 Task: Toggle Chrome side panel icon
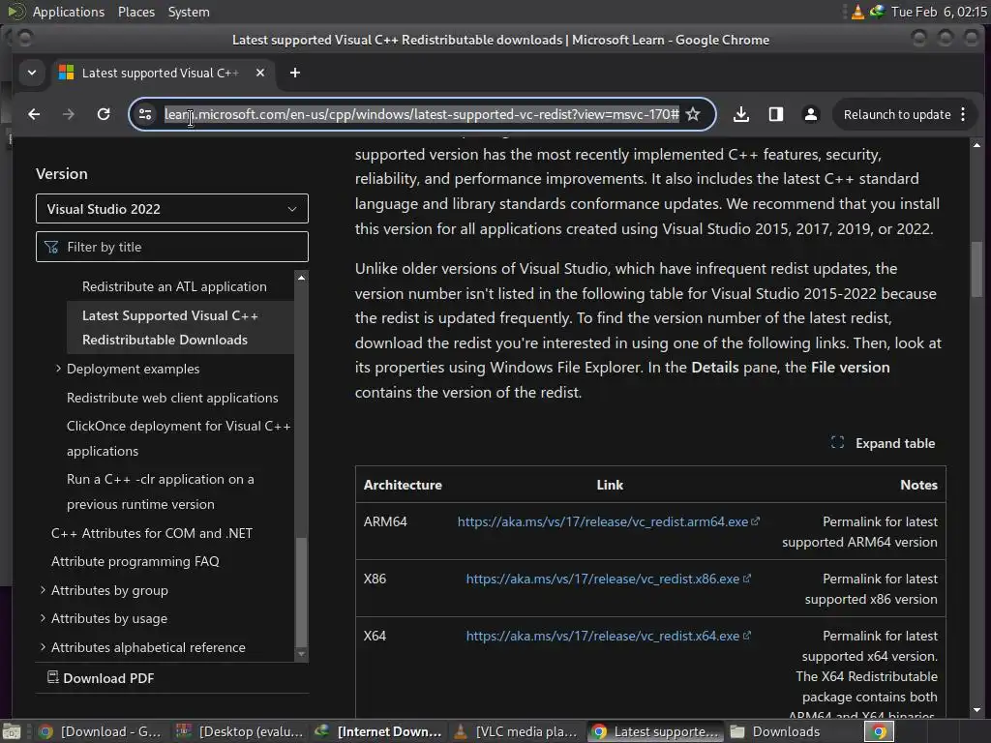click(776, 114)
